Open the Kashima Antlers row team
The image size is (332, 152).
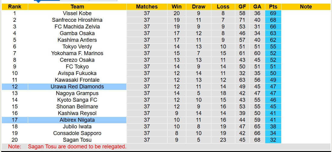pyautogui.click(x=77, y=40)
